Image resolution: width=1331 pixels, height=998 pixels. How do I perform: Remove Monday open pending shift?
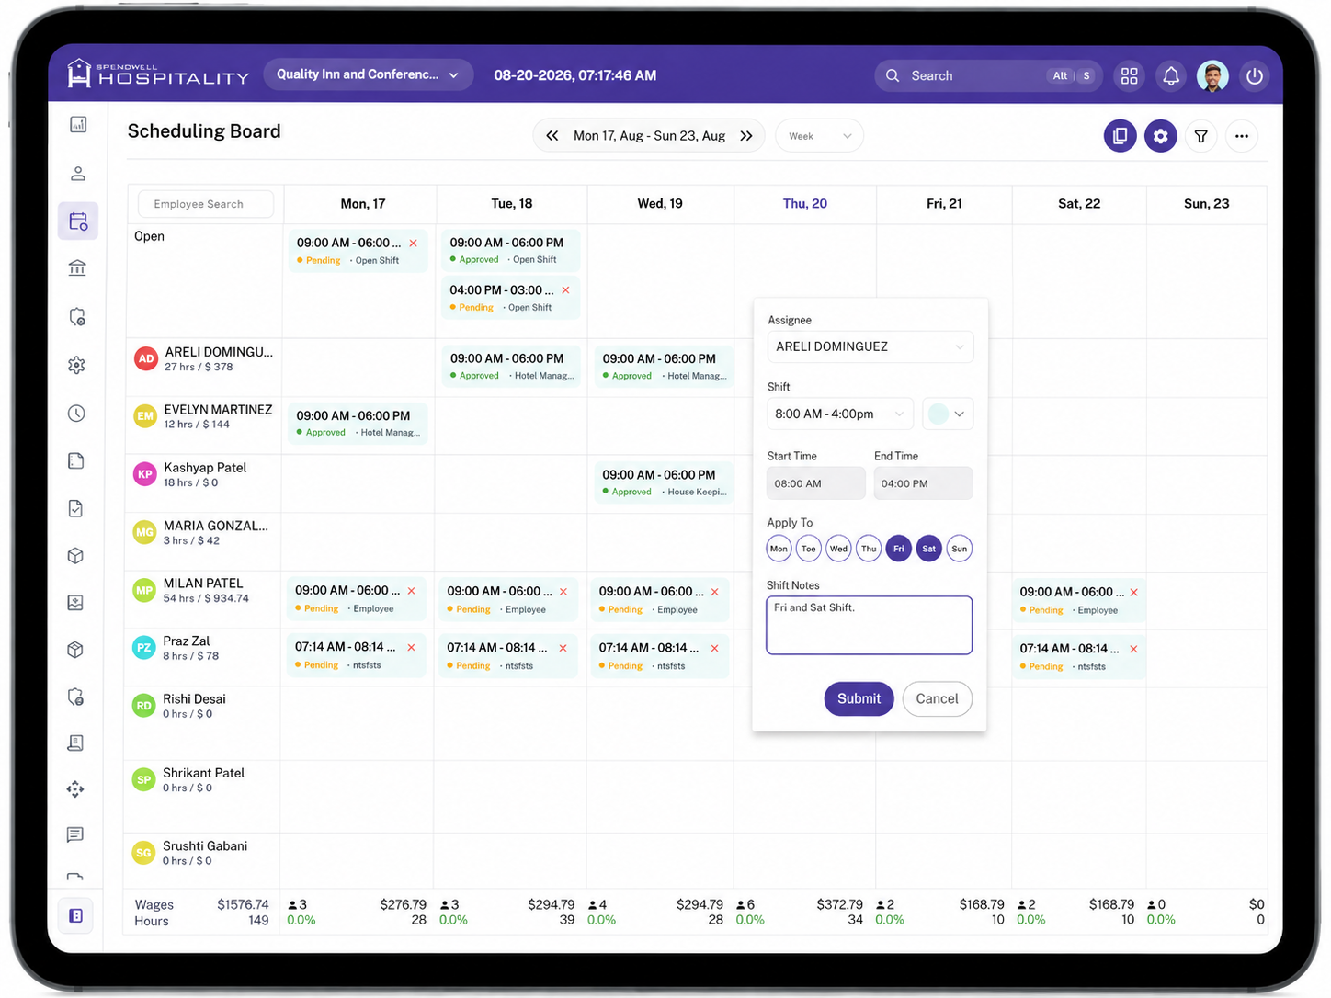point(414,244)
